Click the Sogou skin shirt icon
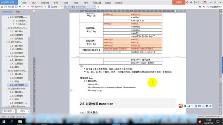Viewport: 223px width, 125px height. pos(207,106)
